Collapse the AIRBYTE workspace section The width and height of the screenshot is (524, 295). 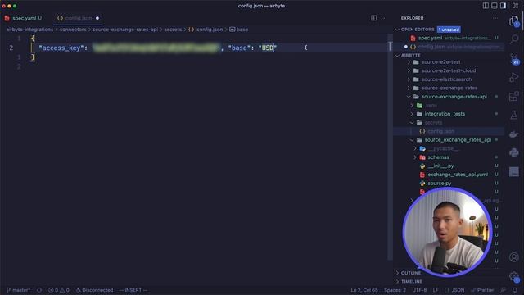point(397,55)
